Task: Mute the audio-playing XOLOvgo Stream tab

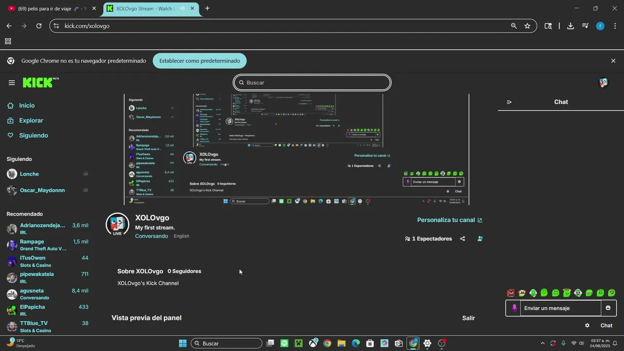Action: coord(182,8)
